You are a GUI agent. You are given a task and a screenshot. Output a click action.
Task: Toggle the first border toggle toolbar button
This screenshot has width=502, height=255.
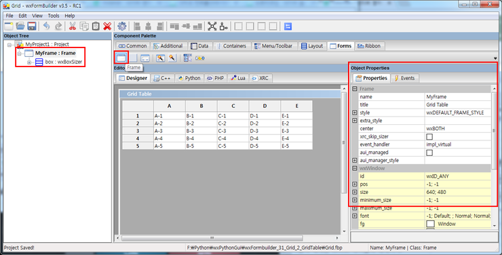[239, 26]
